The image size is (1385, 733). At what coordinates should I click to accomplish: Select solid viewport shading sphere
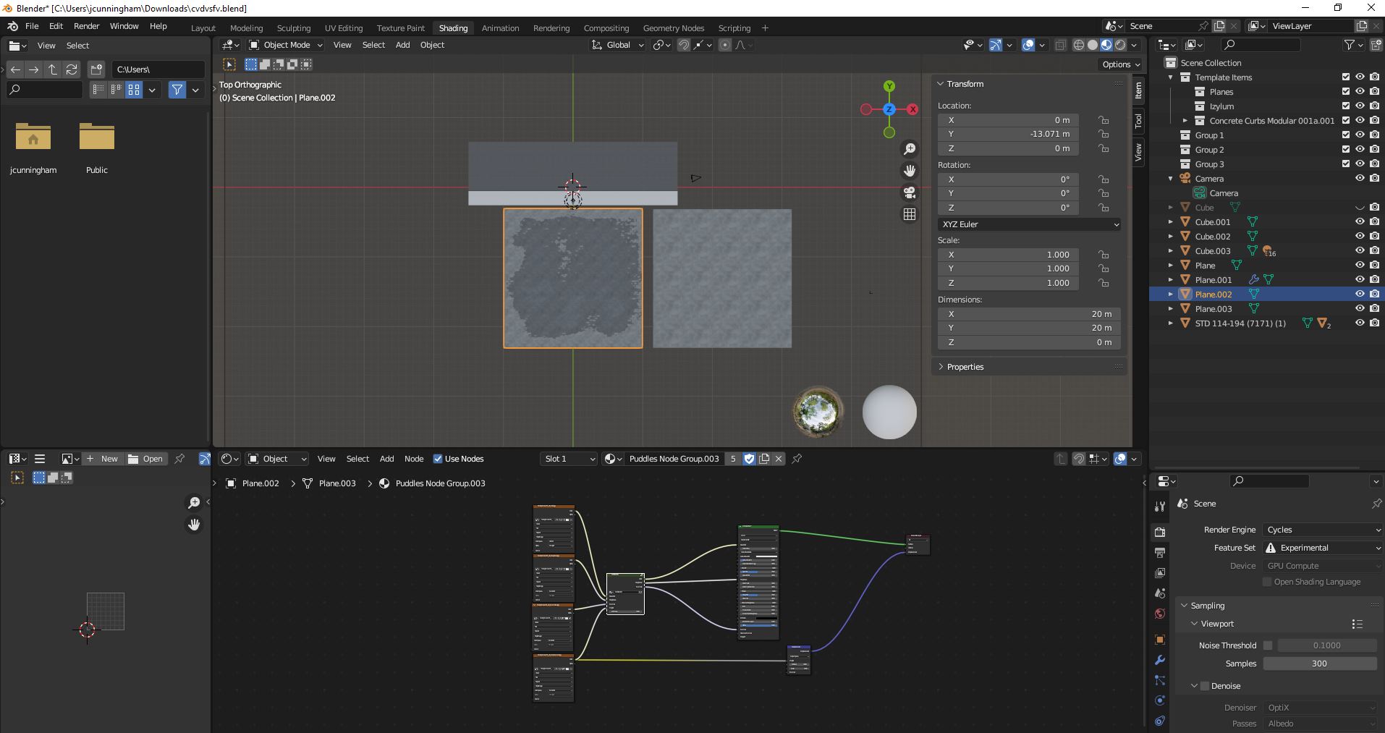point(1093,45)
